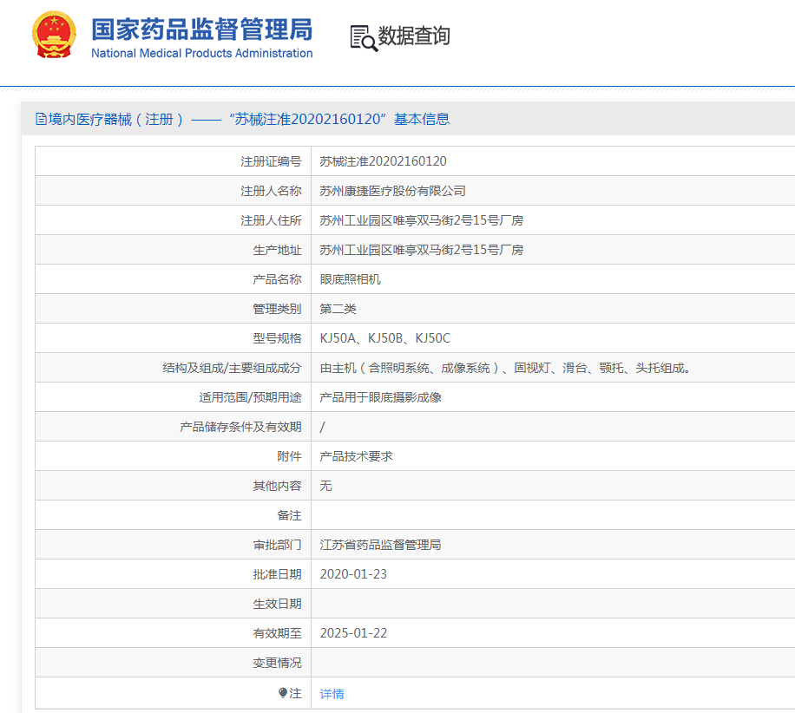This screenshot has width=795, height=713.
Task: Click the 国家药品监督管理局 title text
Action: pos(202,29)
